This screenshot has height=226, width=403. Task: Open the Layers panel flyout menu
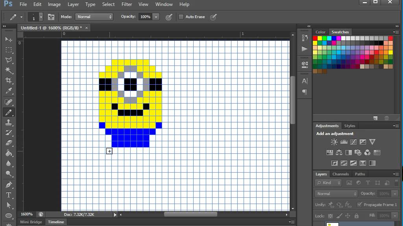[x=396, y=174]
